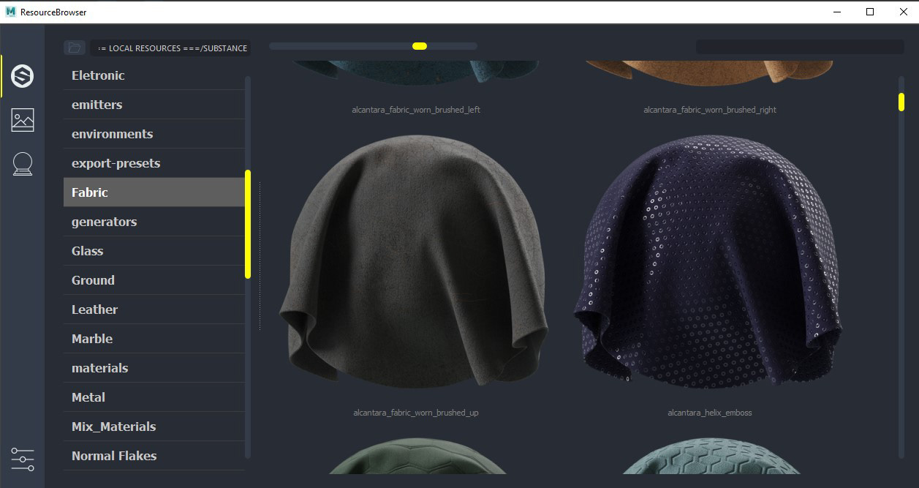Click the alcantara_fabric_worn_brushed_left label
Viewport: 919px width, 488px height.
[x=416, y=110]
